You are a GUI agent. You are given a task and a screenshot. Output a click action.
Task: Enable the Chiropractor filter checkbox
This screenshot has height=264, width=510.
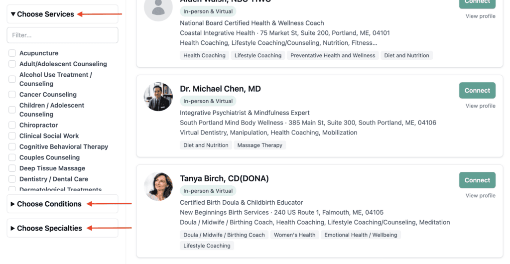12,125
